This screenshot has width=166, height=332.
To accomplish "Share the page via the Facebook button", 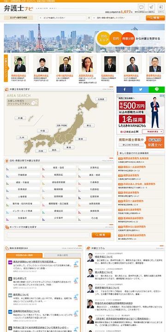I will tap(125, 89).
